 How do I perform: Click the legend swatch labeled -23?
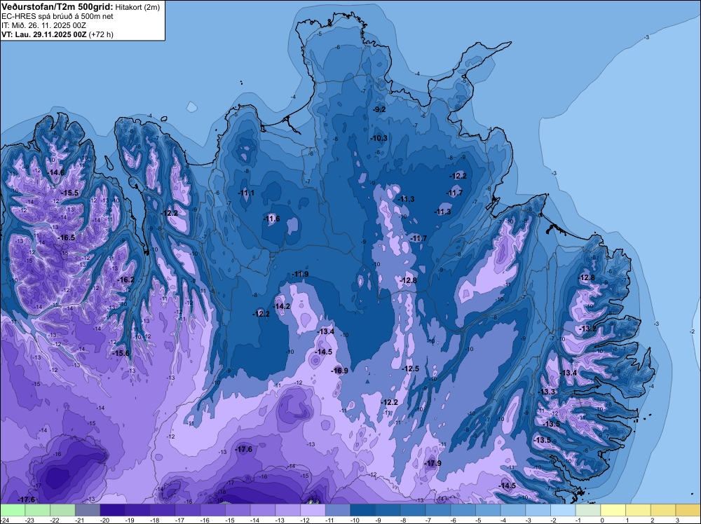click(38, 510)
